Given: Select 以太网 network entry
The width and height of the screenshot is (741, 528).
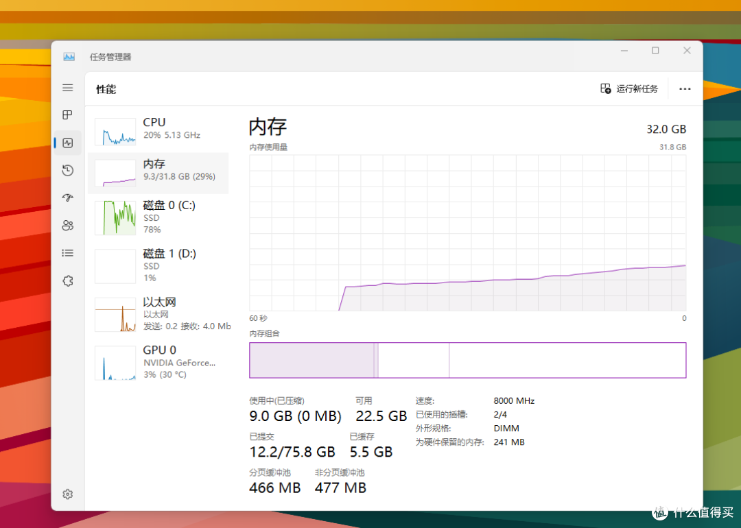Looking at the screenshot, I should click(158, 314).
